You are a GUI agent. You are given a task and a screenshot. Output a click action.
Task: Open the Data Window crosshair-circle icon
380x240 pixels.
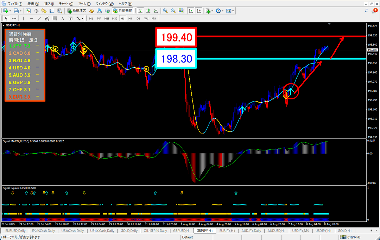(36, 11)
